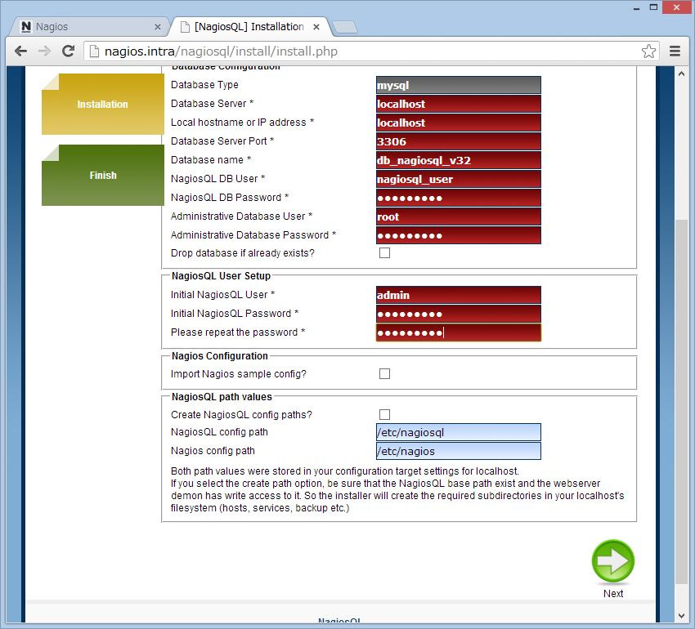
Task: Edit the Administrative Database User field
Action: click(x=459, y=216)
